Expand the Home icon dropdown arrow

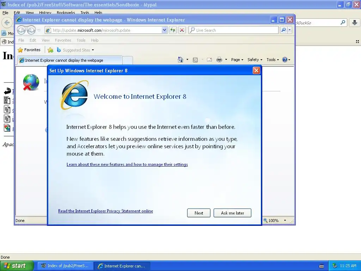click(187, 60)
